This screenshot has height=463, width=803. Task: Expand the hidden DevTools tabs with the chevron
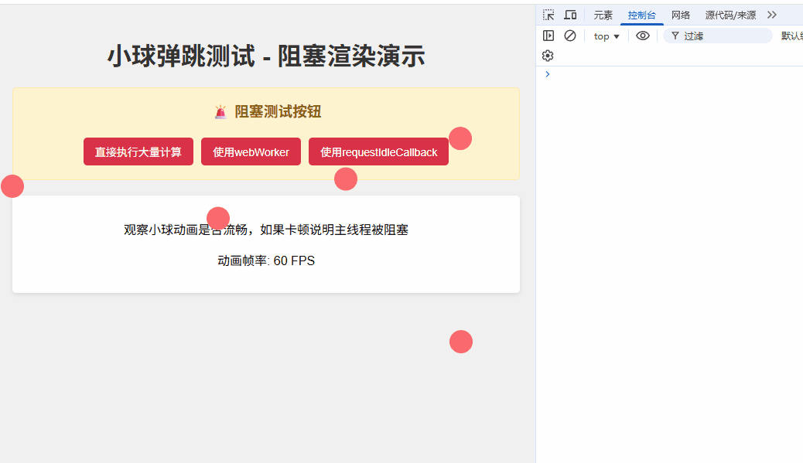click(x=771, y=15)
